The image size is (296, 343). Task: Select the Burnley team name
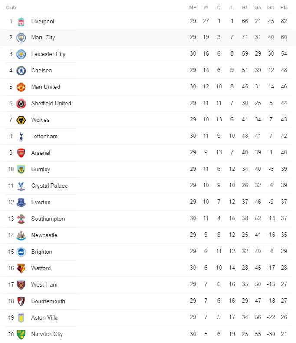[41, 169]
